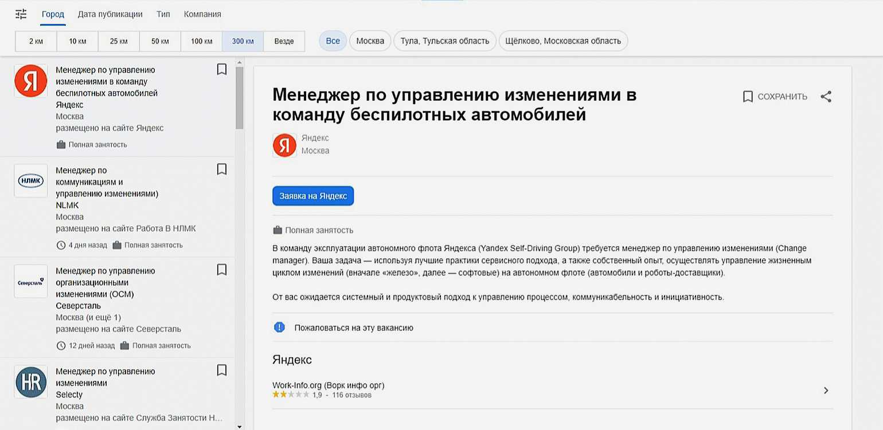Open the filter settings icon
Image resolution: width=883 pixels, height=430 pixels.
(21, 14)
